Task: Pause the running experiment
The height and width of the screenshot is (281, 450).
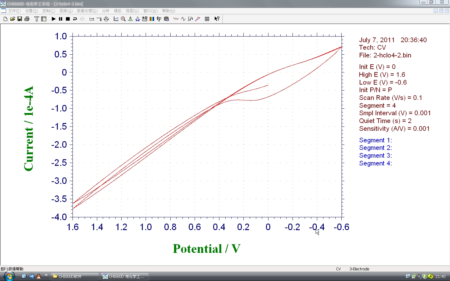Action: pyautogui.click(x=61, y=19)
